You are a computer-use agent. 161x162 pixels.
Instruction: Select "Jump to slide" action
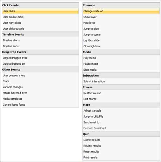click(121, 29)
